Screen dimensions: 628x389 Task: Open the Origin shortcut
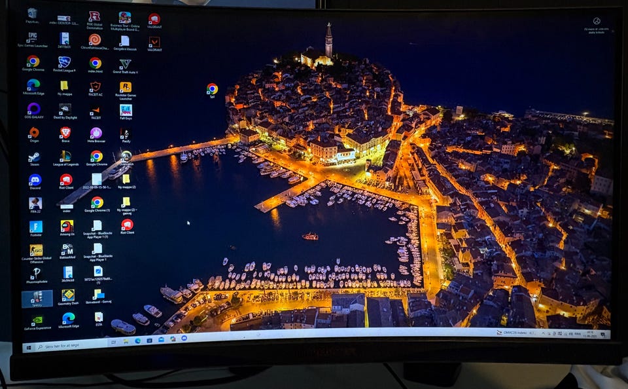(x=34, y=134)
